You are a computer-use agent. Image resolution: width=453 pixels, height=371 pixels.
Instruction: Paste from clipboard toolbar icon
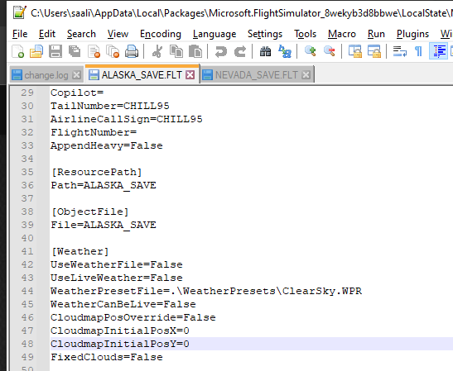tap(195, 51)
